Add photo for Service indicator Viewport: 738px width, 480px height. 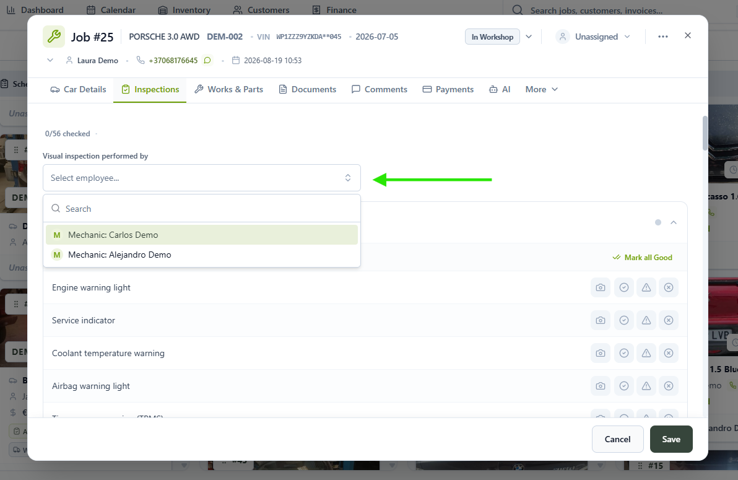click(601, 320)
